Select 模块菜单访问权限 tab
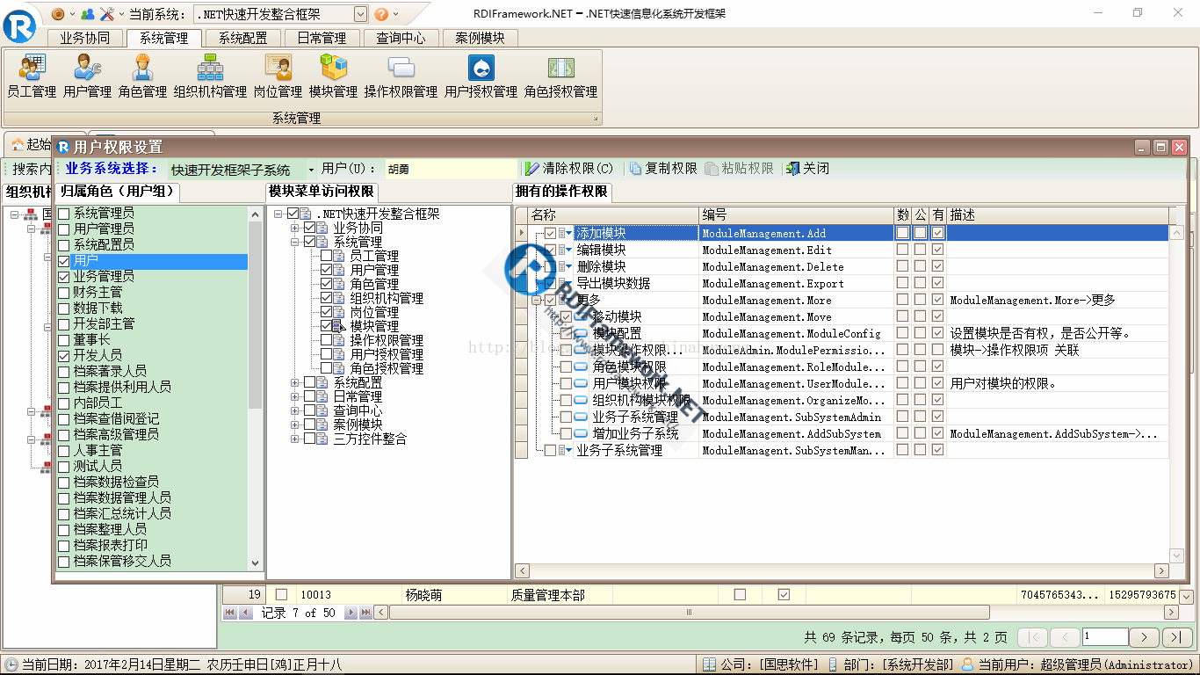 click(x=322, y=192)
